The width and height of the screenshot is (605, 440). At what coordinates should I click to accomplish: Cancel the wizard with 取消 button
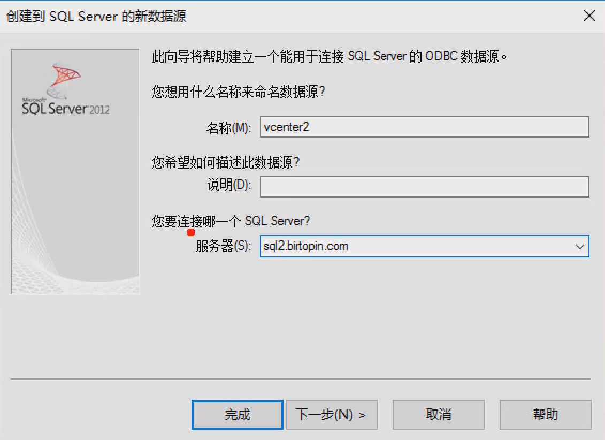pyautogui.click(x=438, y=414)
